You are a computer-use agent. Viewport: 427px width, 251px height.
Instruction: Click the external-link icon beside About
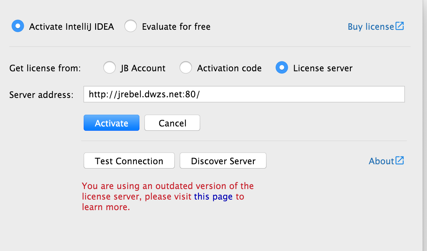point(400,161)
